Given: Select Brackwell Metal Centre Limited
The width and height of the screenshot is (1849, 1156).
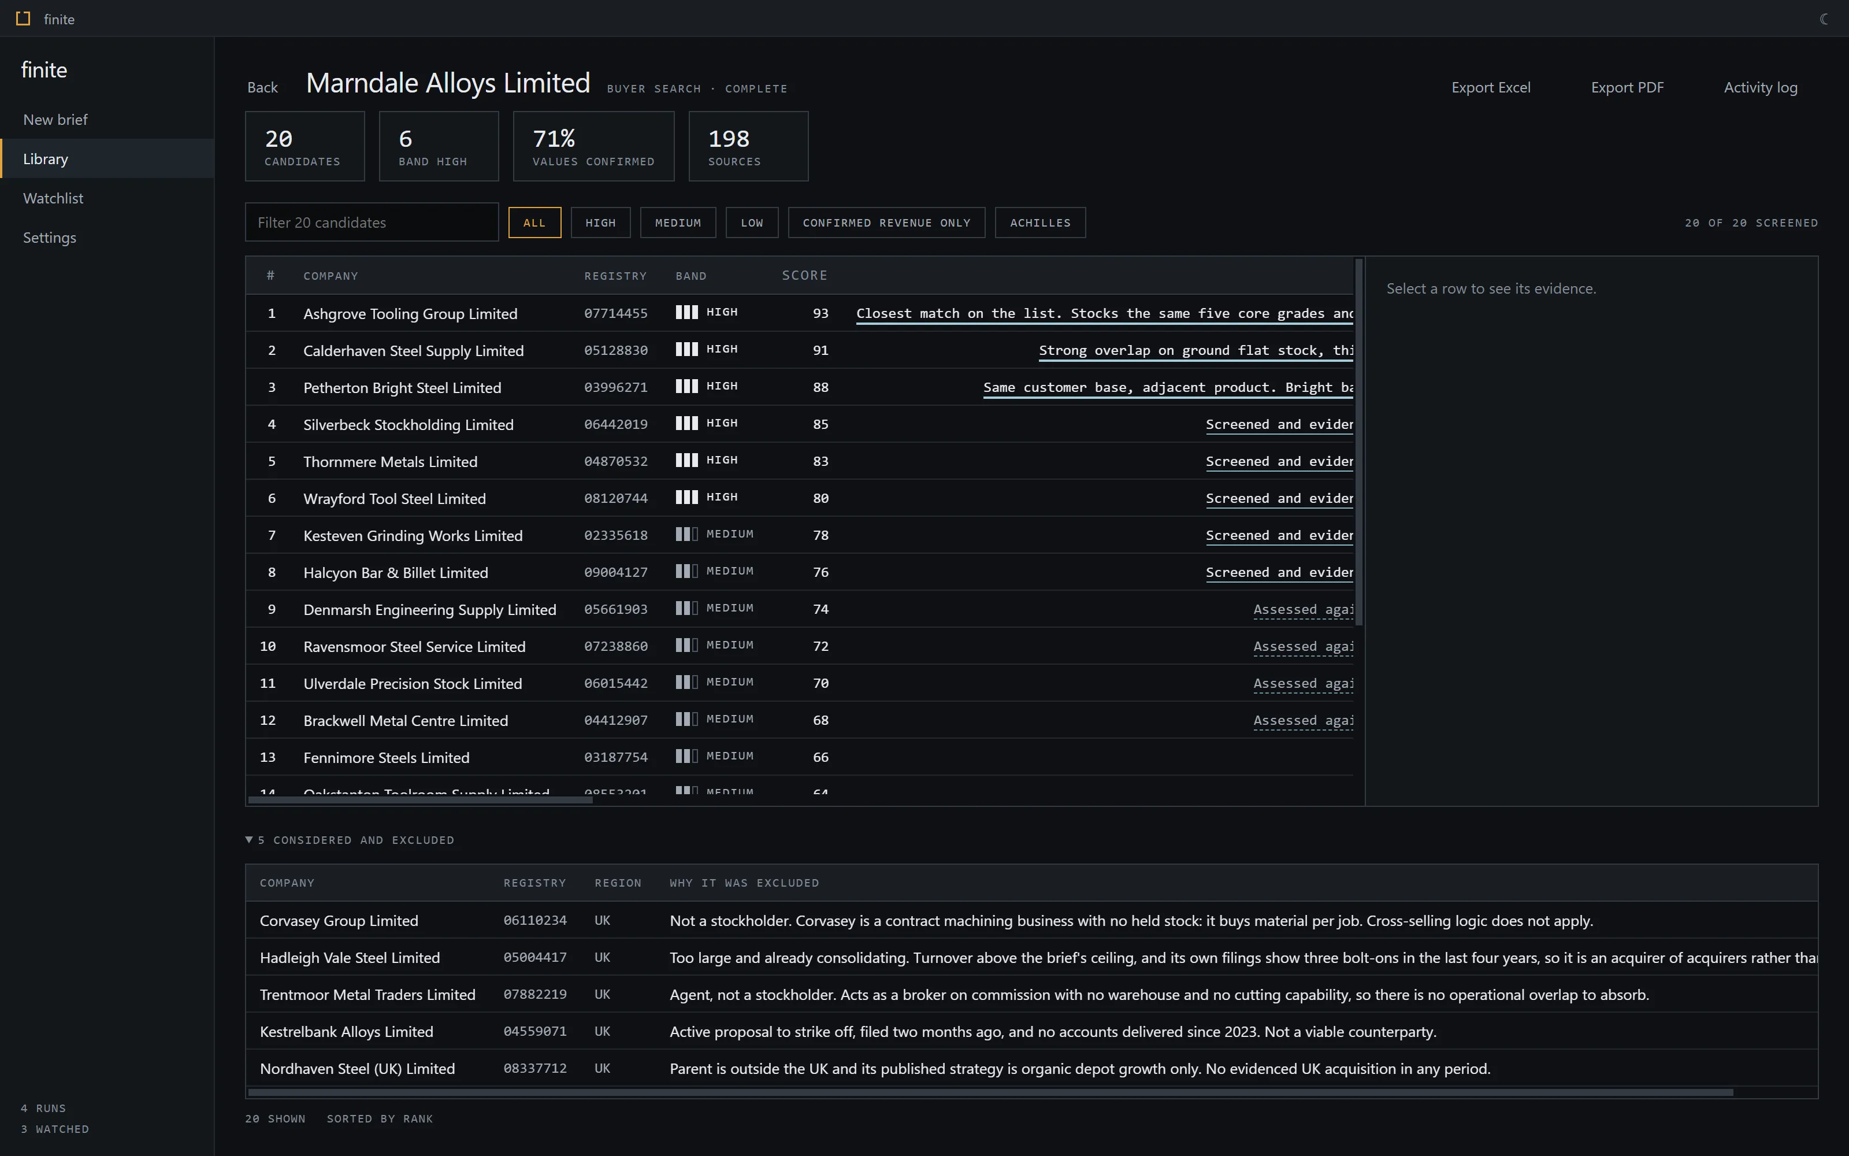Looking at the screenshot, I should pos(799,720).
